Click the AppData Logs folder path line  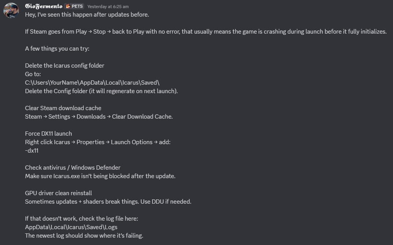click(x=71, y=227)
